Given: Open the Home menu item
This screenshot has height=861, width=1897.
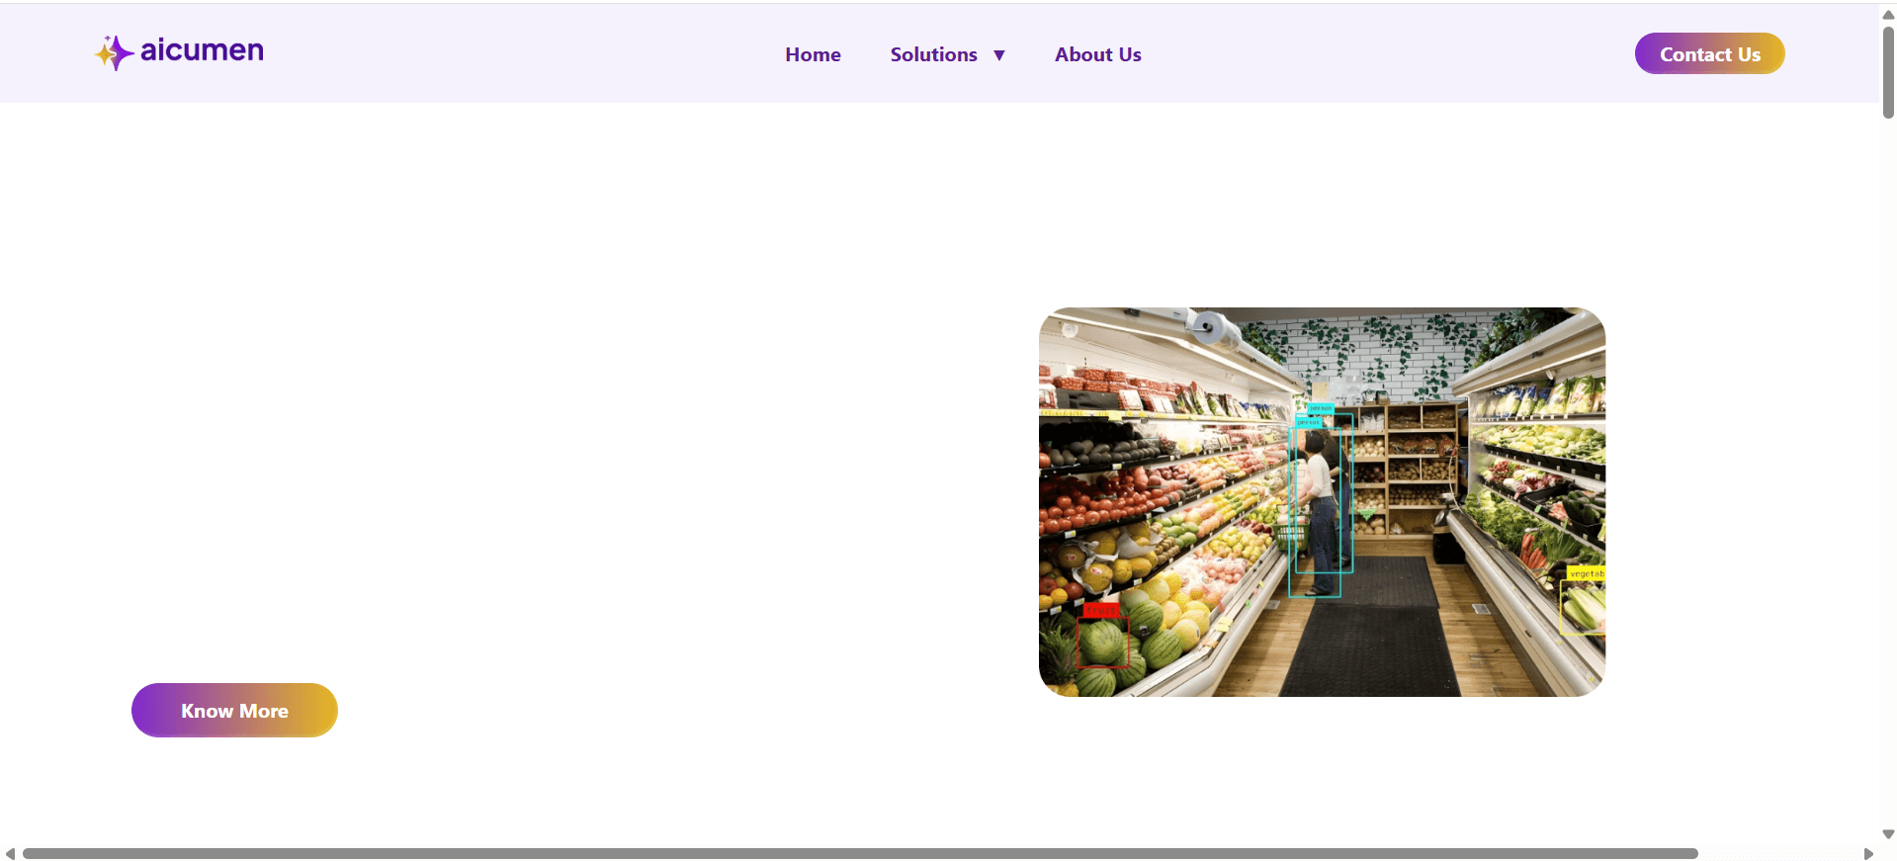Looking at the screenshot, I should click(813, 54).
